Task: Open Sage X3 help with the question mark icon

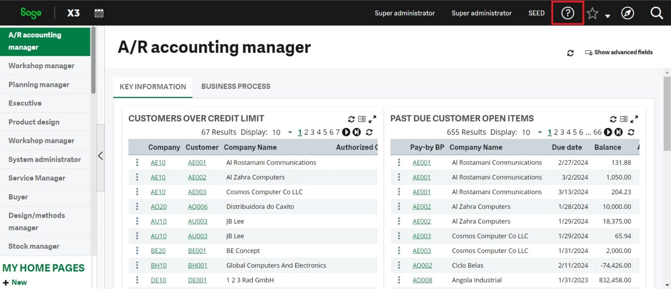Action: pos(567,13)
